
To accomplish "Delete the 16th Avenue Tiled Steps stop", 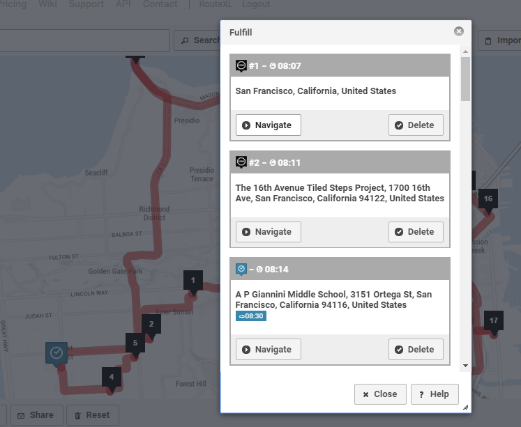I will [x=416, y=232].
